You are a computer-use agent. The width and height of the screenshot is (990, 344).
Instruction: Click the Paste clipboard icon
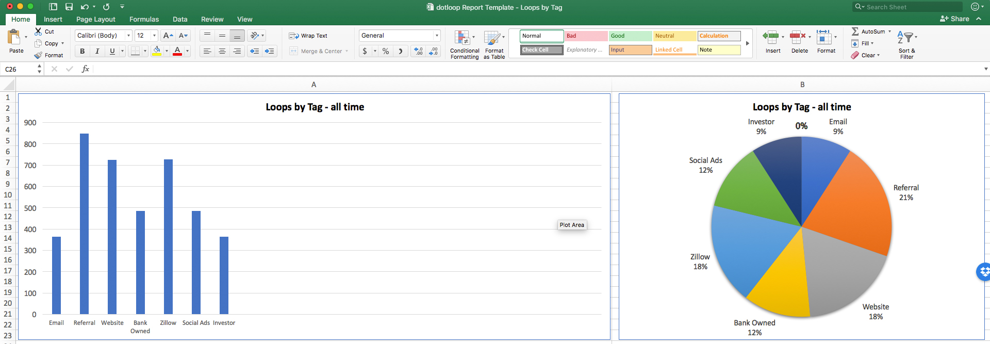click(14, 37)
